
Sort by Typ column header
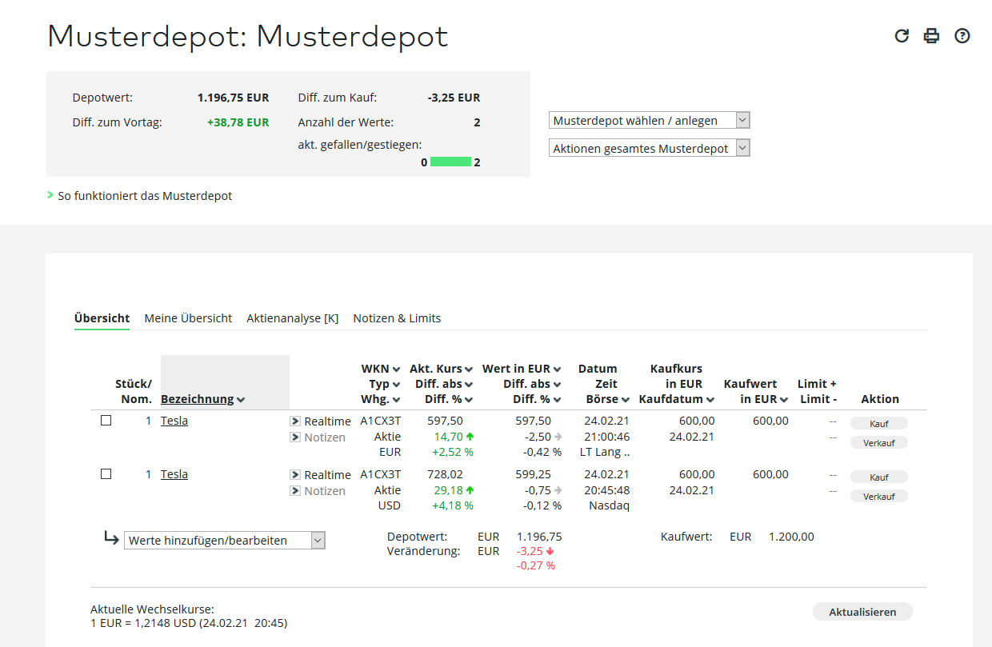(385, 384)
